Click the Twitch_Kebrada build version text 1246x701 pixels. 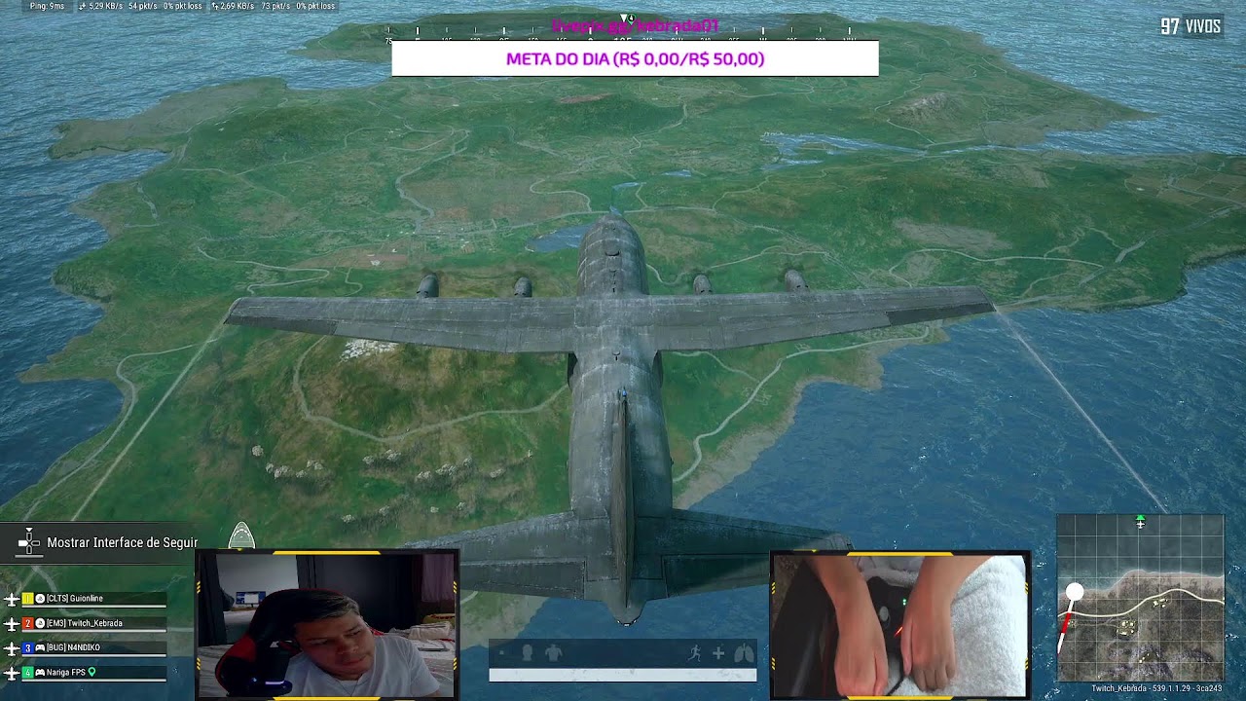coord(1155,688)
